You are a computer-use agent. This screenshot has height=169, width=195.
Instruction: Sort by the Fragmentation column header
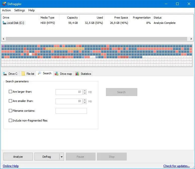141,18
